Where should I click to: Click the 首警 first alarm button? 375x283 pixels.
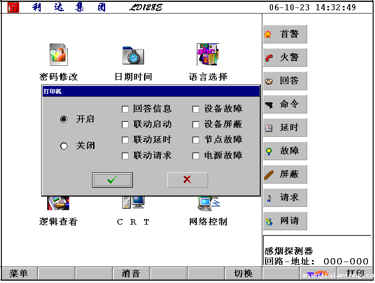coord(285,34)
